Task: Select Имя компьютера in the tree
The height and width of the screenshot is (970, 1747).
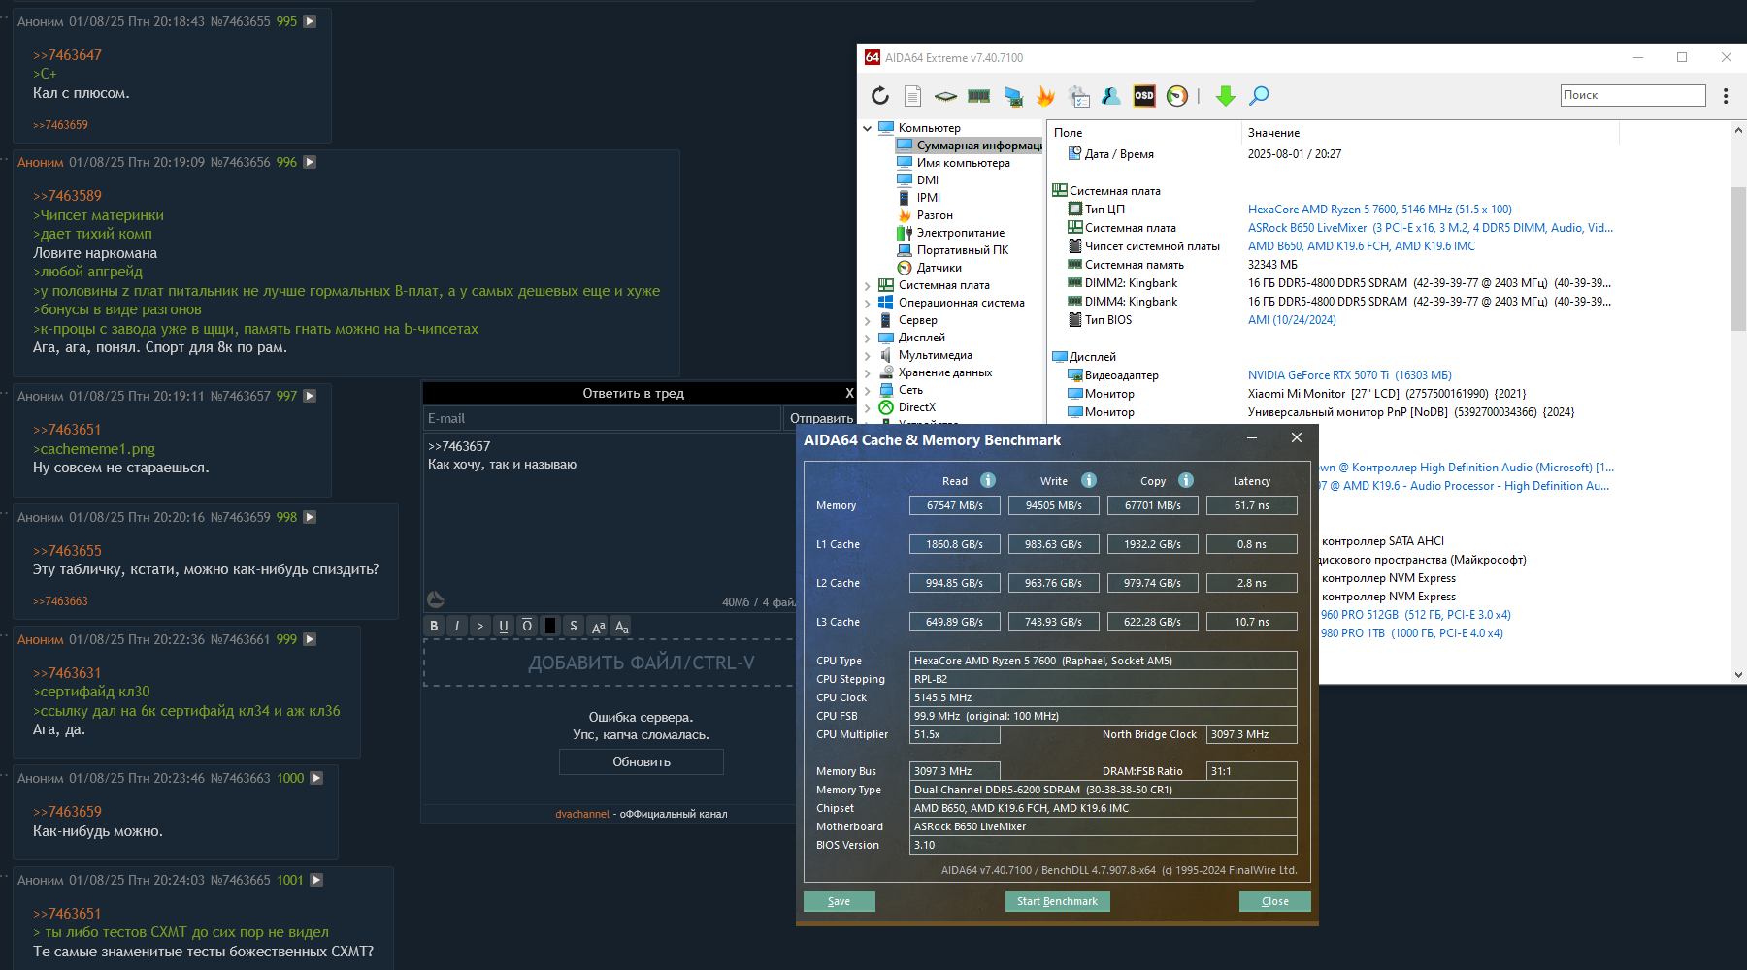Action: 963,163
